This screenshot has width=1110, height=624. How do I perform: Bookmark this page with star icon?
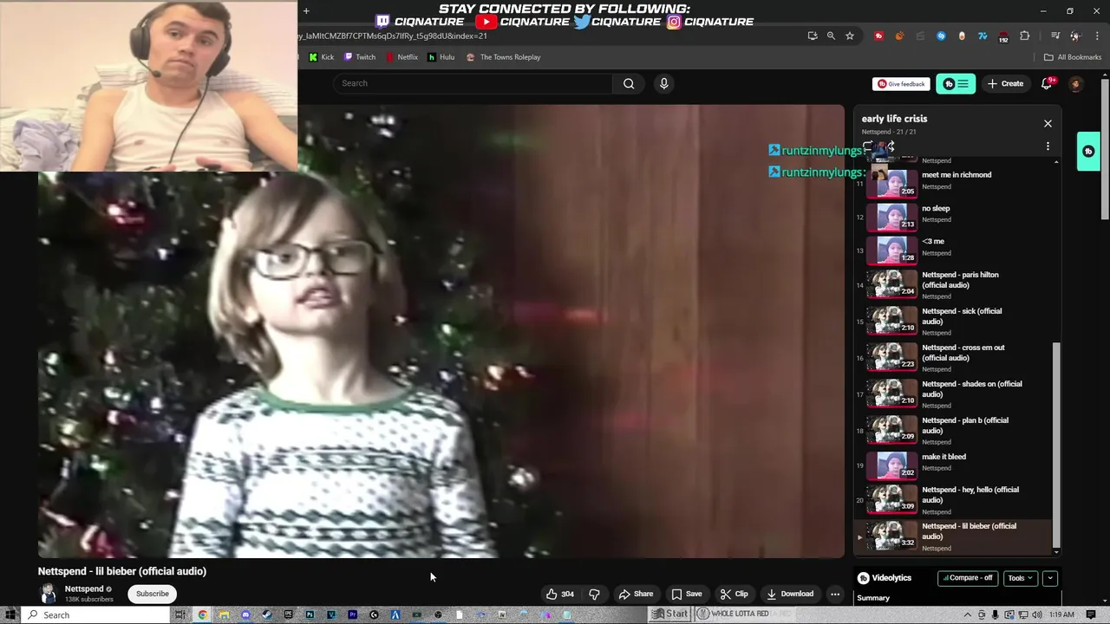(x=850, y=36)
